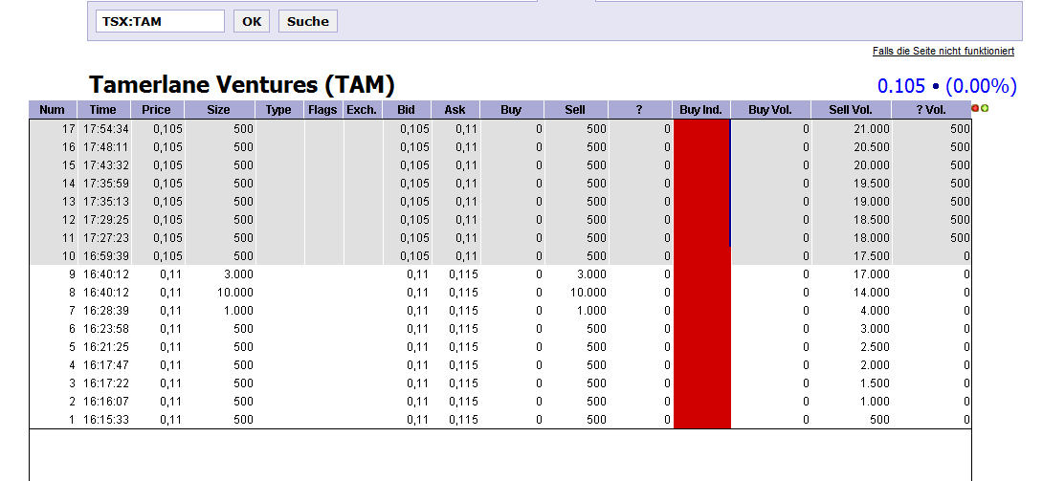Focus the TSX:TAM symbol input field
Viewport: 1043px width, 481px height.
click(x=160, y=21)
